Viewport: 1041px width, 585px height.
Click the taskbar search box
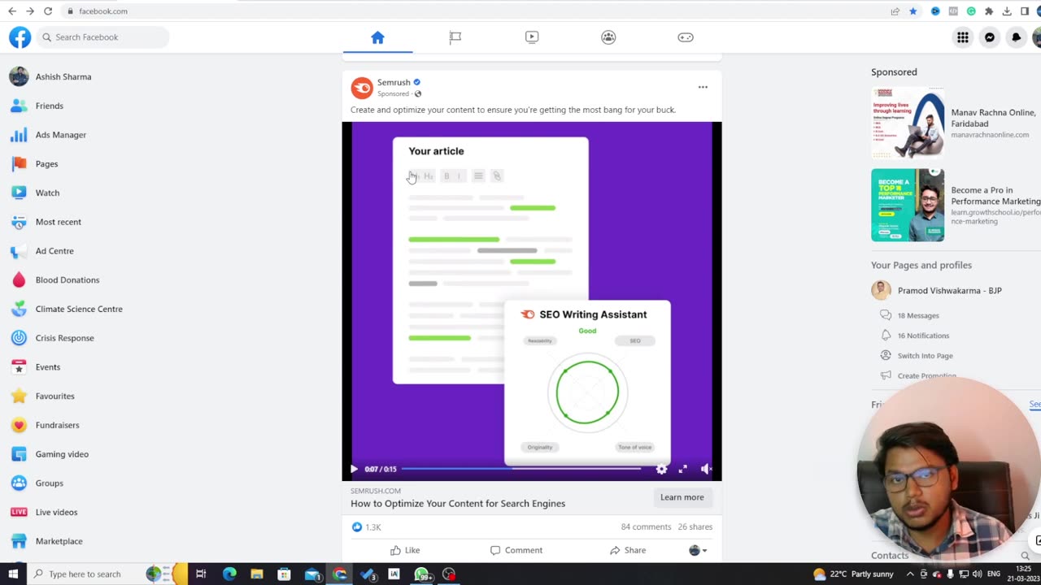85,574
